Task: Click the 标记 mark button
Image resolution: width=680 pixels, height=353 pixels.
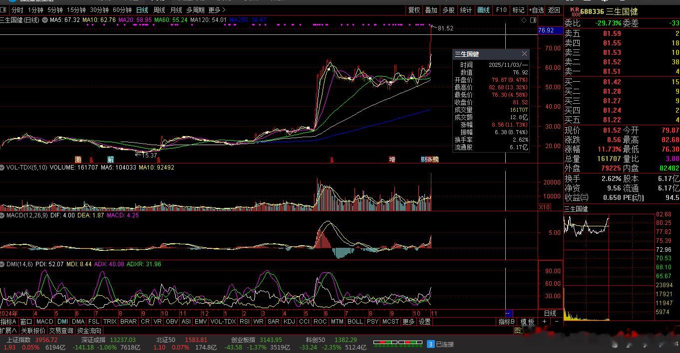Action: coord(519,10)
